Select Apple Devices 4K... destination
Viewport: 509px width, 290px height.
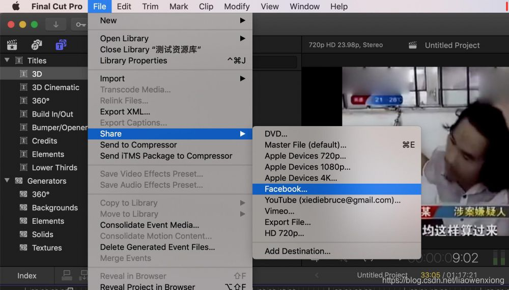point(336,178)
